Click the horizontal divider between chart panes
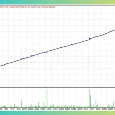The image size is (115, 115). [57, 87]
